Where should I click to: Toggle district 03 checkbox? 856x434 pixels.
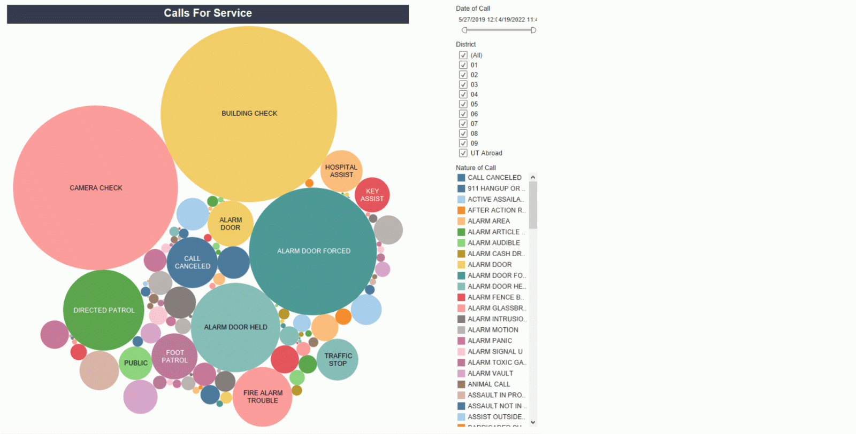(463, 84)
